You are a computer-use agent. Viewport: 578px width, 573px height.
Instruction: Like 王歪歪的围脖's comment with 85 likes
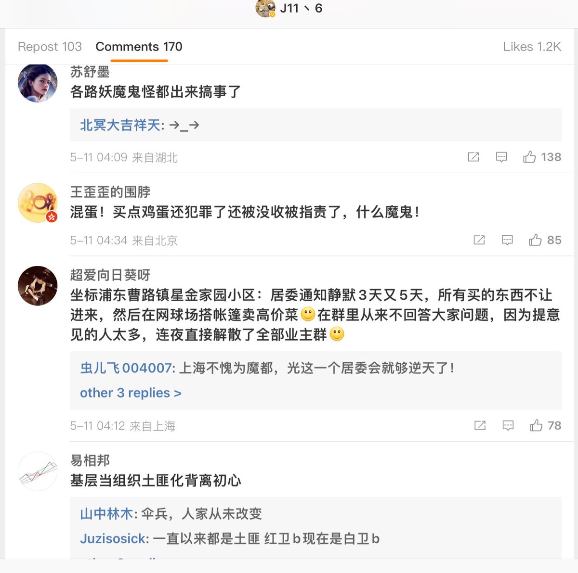(535, 240)
